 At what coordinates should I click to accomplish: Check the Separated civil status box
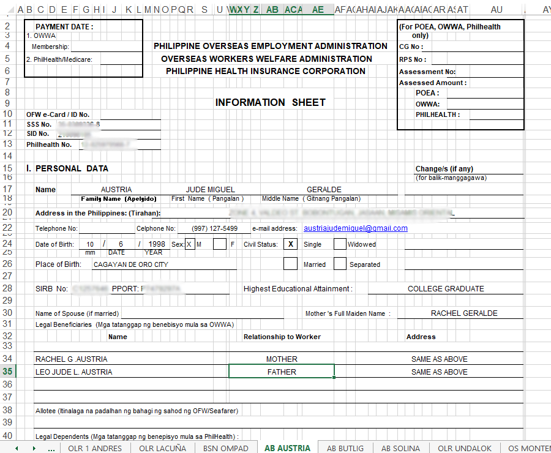click(340, 264)
